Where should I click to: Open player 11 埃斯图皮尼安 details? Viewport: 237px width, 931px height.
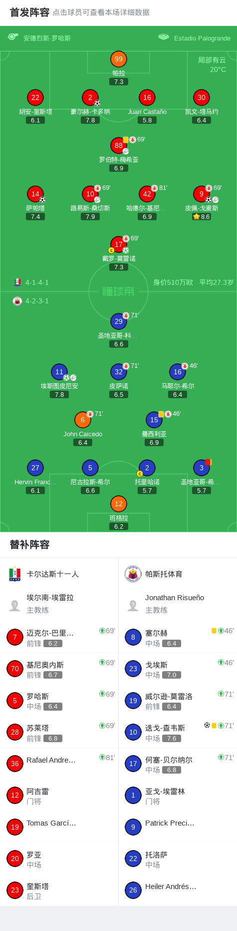point(59,372)
